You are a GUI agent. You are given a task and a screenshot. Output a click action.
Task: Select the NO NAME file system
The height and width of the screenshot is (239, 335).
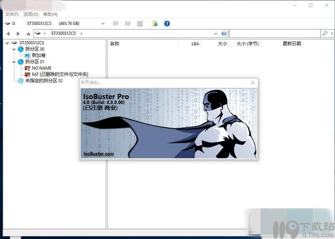pos(42,68)
